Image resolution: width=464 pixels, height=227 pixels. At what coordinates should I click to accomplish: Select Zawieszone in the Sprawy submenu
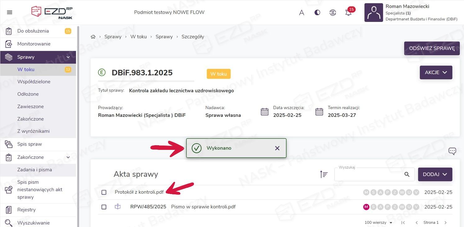30,106
